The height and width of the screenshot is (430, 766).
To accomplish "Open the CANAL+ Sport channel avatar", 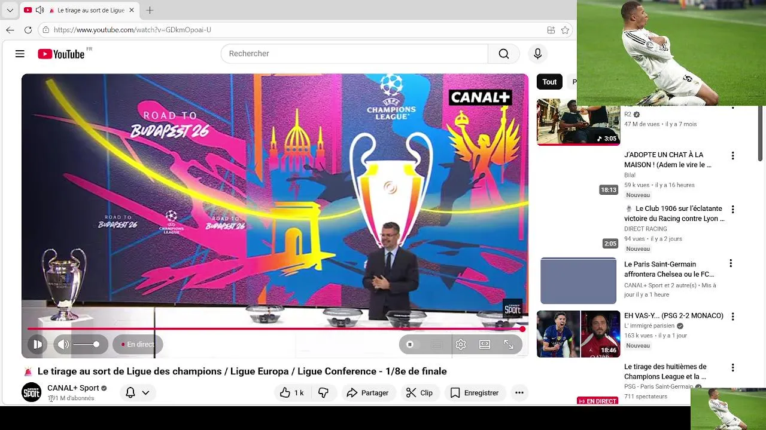I will click(x=32, y=392).
